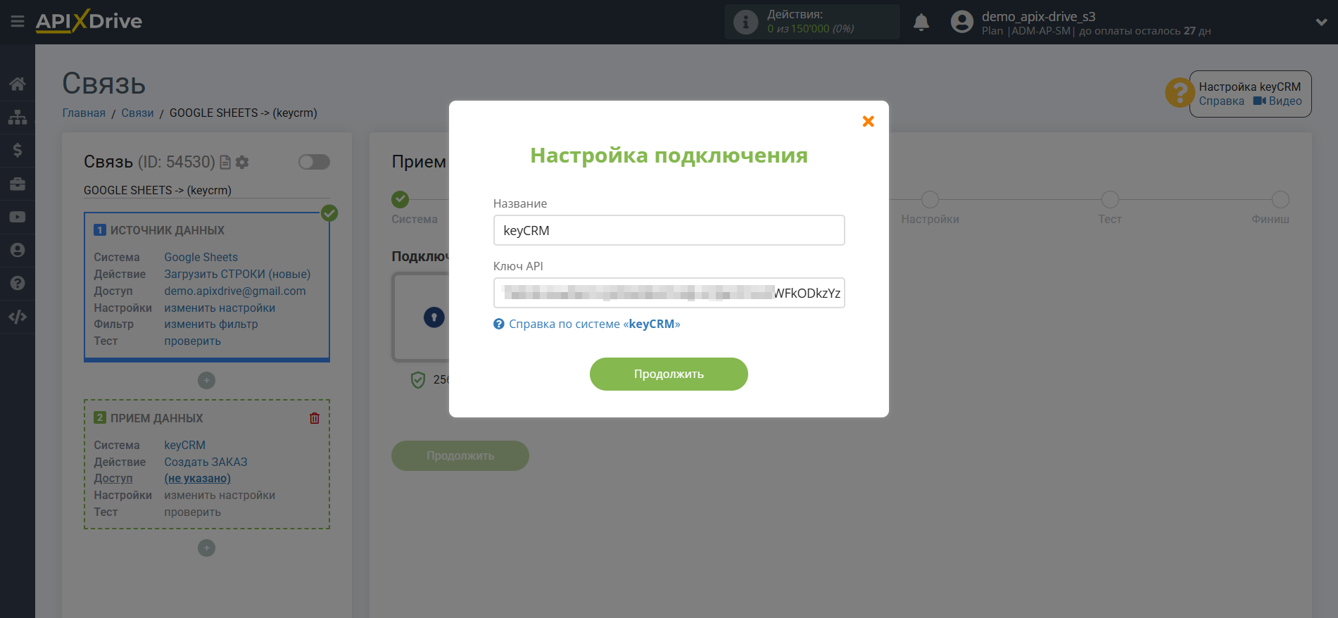Click ИСТОЧНИК ДАННЫХ block header
This screenshot has height=618, width=1338.
(168, 230)
